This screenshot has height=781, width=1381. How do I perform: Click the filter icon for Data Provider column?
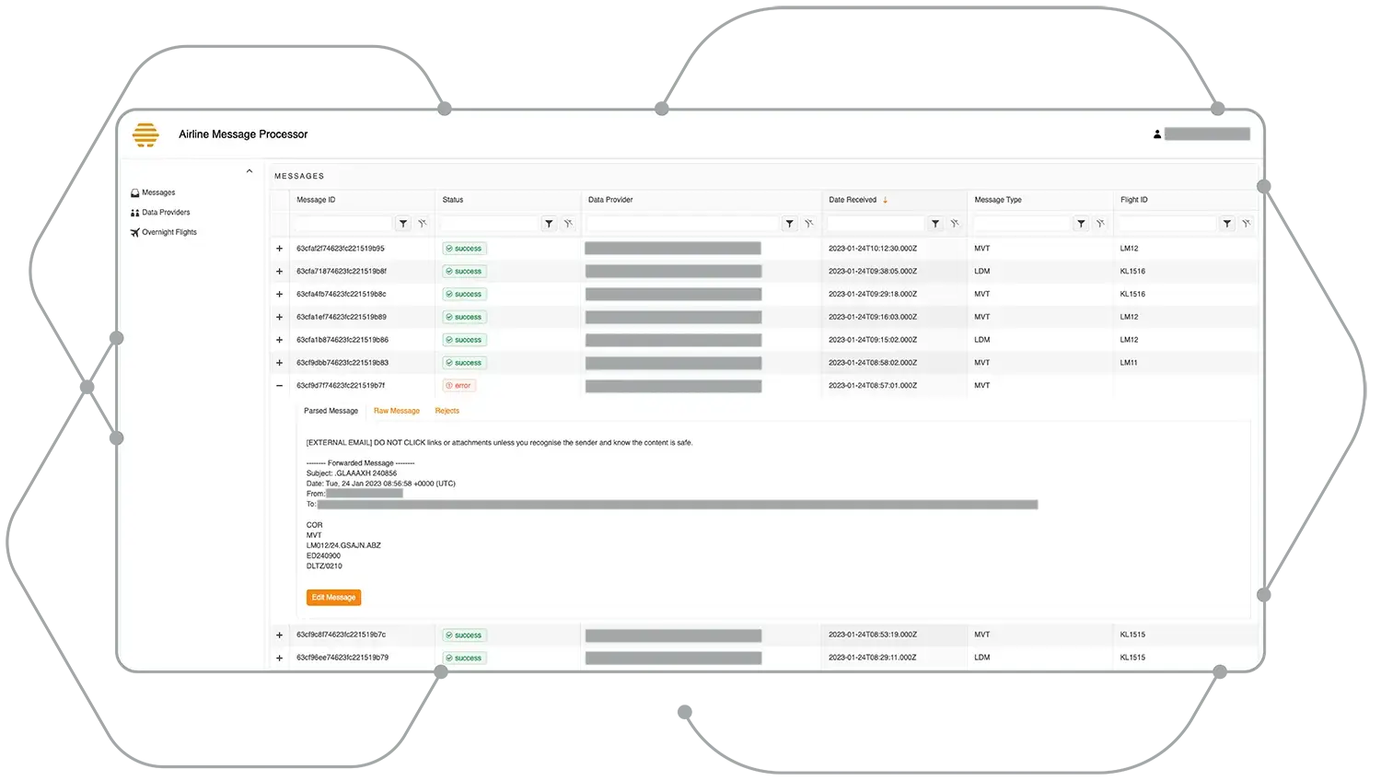789,224
